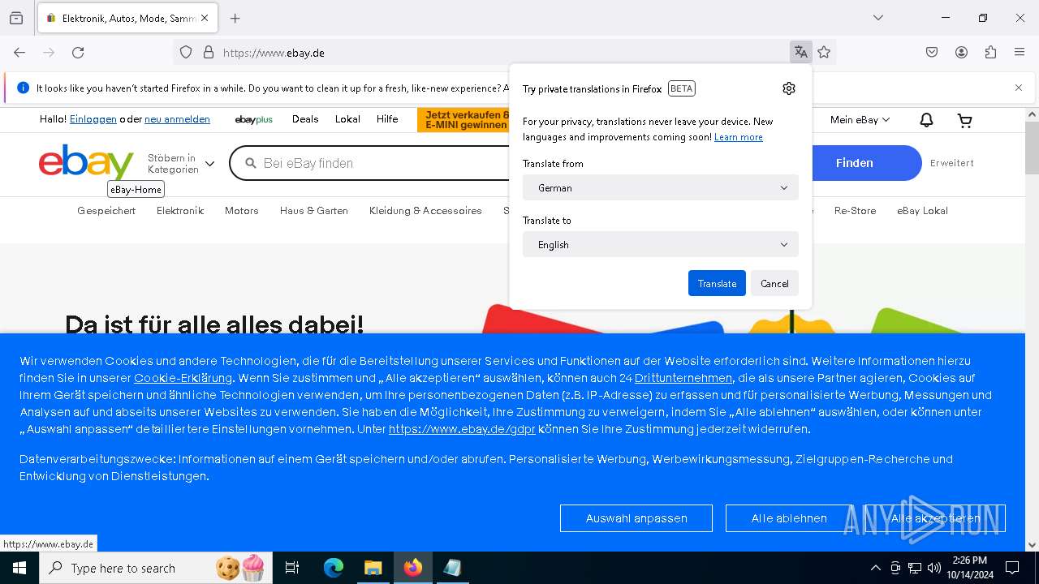Open File Explorer from the taskbar
This screenshot has height=584, width=1039.
point(373,568)
